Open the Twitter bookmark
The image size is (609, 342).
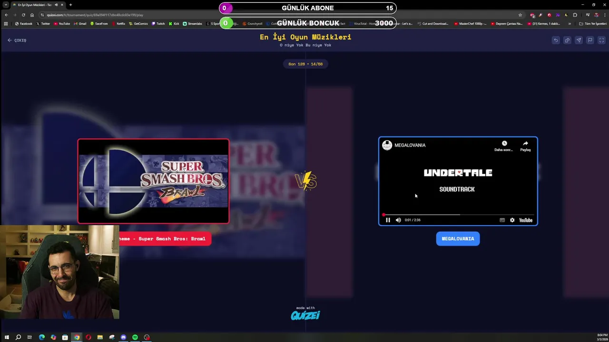(43, 23)
